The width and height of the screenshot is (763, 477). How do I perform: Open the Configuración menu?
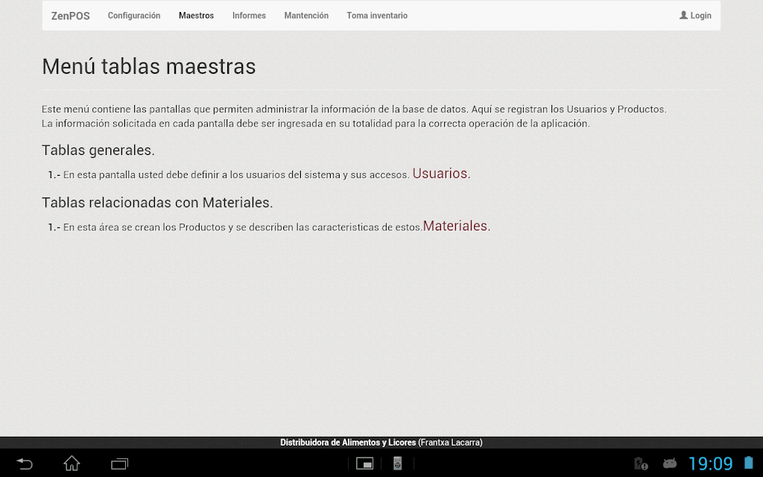point(134,16)
